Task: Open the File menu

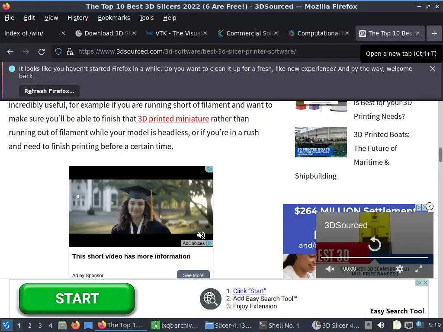Action: [10, 18]
